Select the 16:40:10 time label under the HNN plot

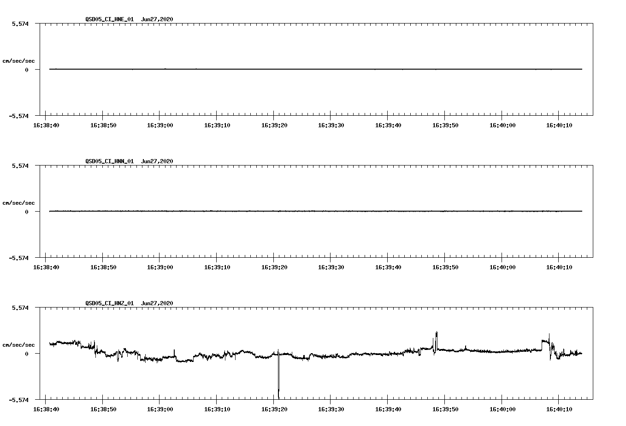click(x=559, y=267)
